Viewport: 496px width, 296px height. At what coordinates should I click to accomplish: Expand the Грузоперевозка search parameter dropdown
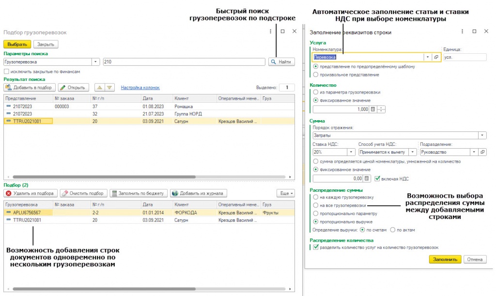[95, 62]
